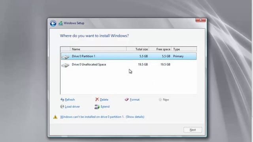Image resolution: width=253 pixels, height=142 pixels.
Task: Sort by the Name column header
Action: (x=98, y=49)
